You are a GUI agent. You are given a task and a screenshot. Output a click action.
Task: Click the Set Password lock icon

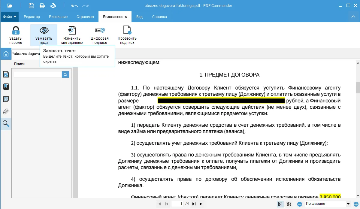pyautogui.click(x=15, y=31)
